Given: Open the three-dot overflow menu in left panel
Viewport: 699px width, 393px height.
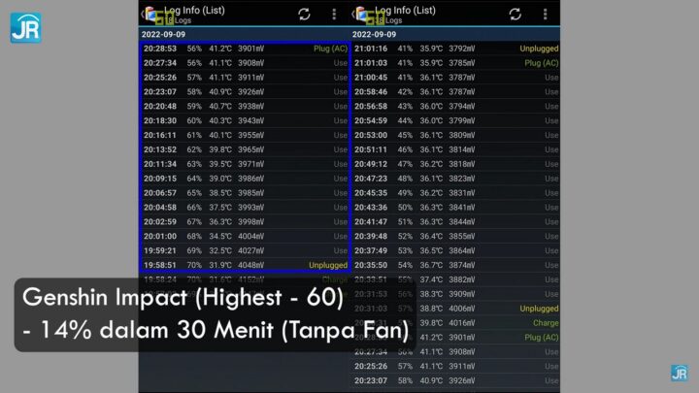Looking at the screenshot, I should pos(334,15).
